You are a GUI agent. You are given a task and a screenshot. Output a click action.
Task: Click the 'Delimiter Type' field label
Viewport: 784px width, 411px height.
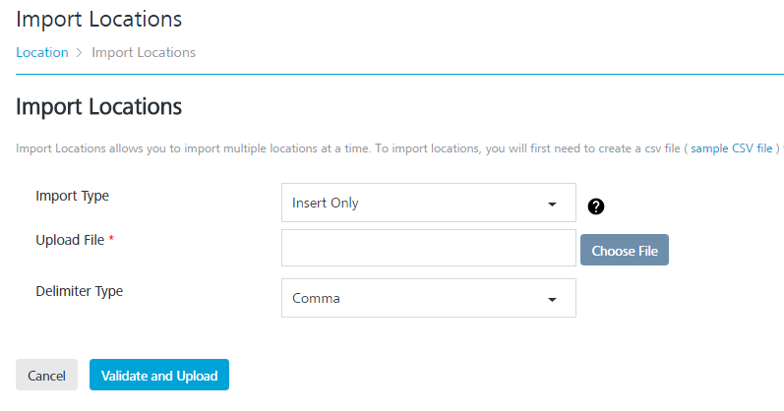pyautogui.click(x=80, y=291)
